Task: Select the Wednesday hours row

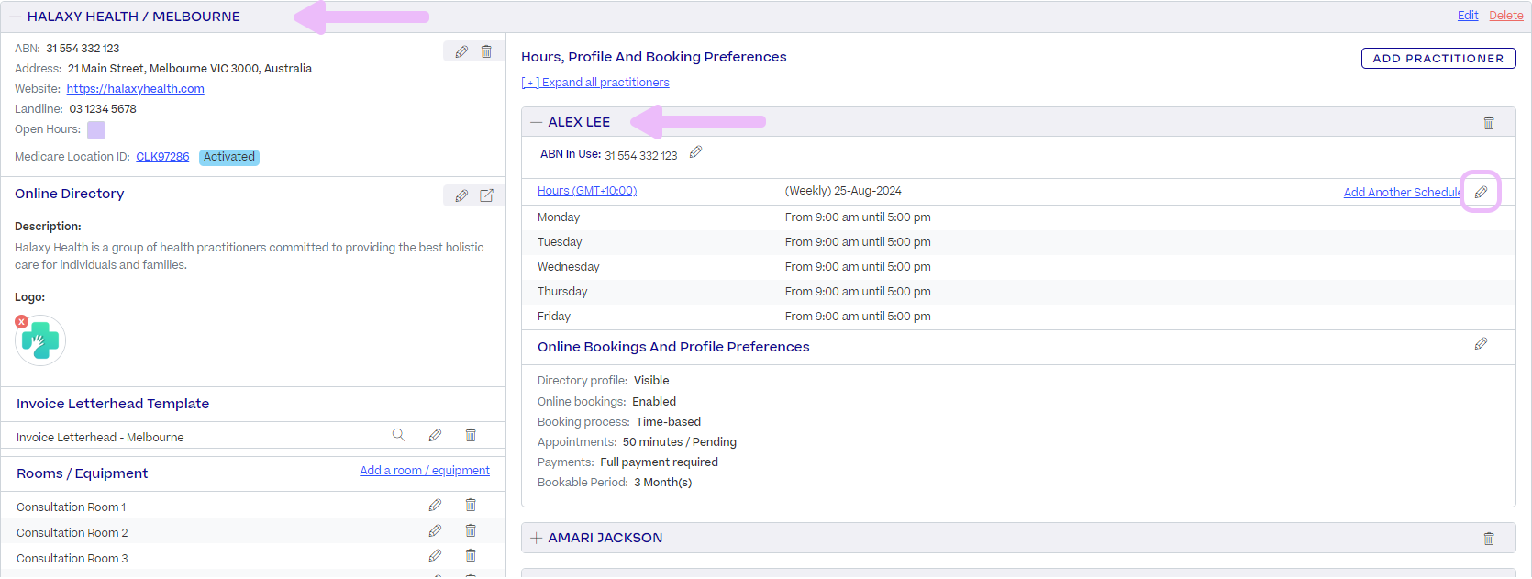Action: pyautogui.click(x=1018, y=267)
